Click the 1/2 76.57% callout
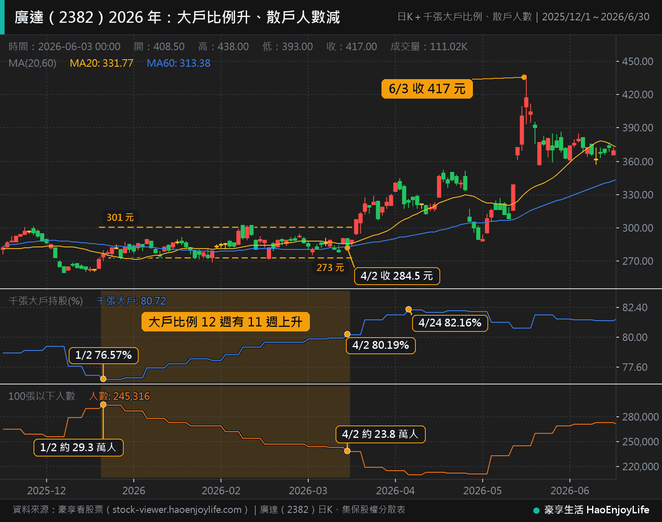 coord(103,355)
